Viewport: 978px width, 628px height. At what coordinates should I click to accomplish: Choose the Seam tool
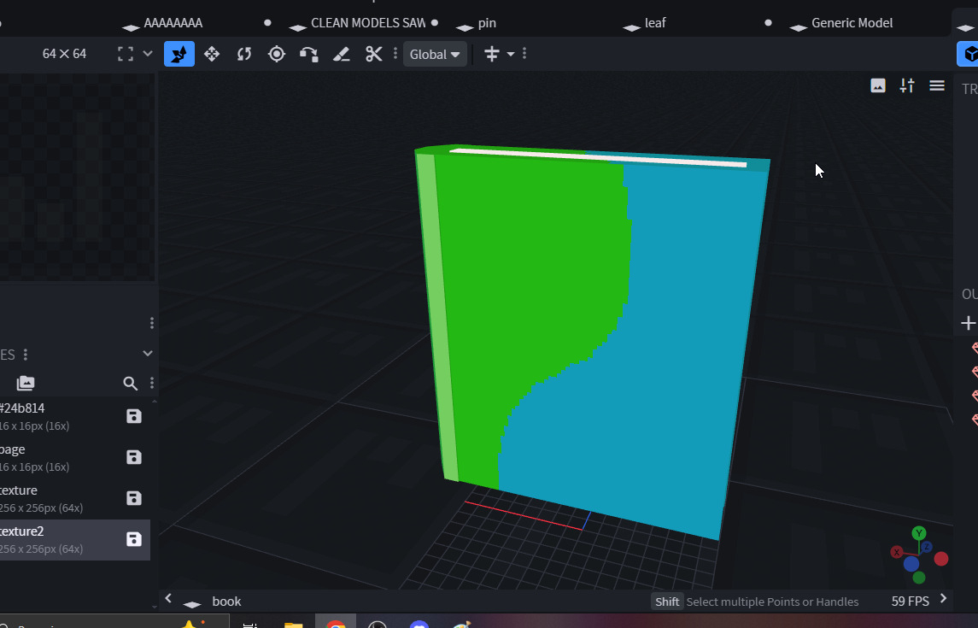tap(341, 54)
